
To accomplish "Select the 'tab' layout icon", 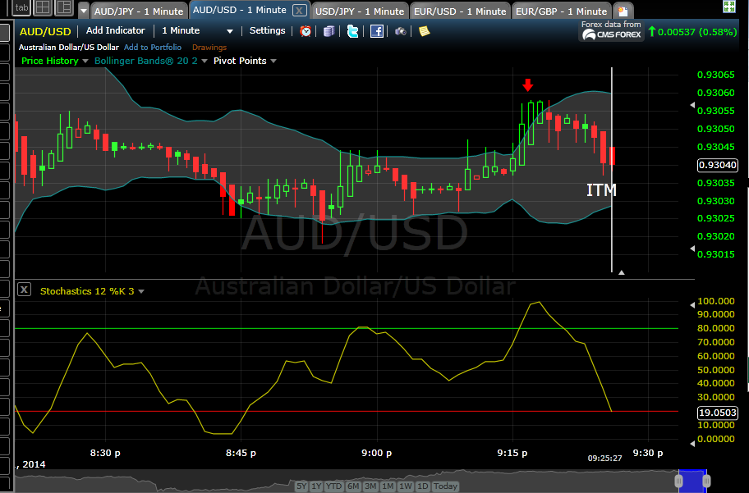I will point(22,7).
